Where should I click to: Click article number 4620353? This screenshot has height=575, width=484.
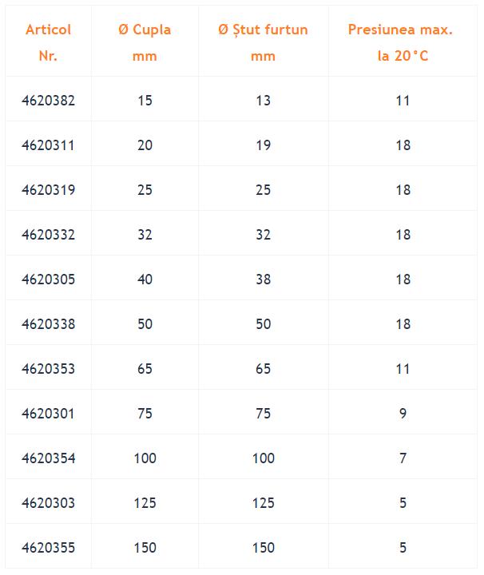click(x=48, y=369)
